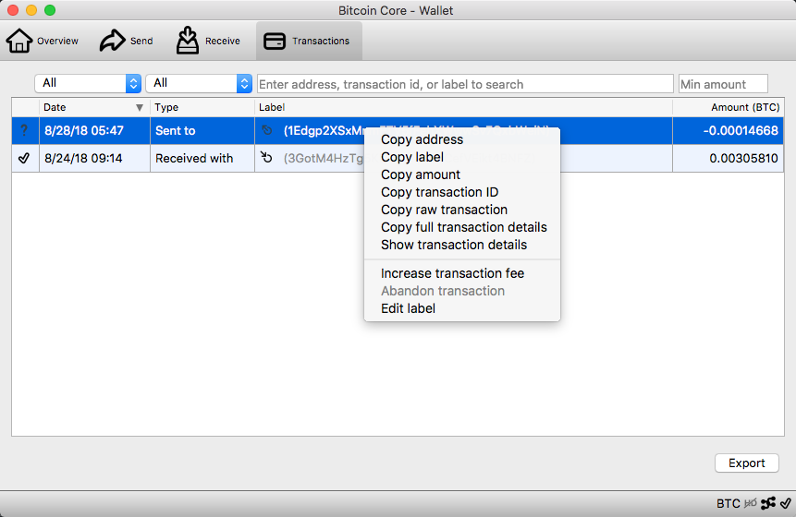Click the confirmed checkmark icon on 8/24/18 row
The width and height of the screenshot is (796, 517).
pyautogui.click(x=24, y=158)
